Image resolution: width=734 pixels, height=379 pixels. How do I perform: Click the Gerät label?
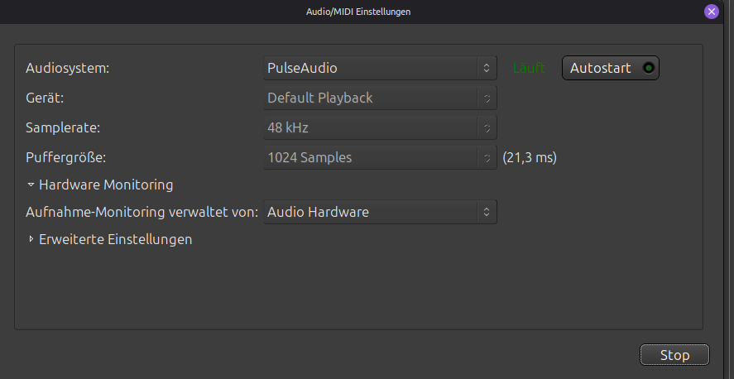coord(45,98)
